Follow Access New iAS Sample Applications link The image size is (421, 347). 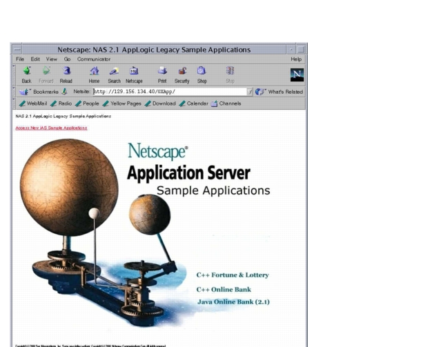click(x=51, y=128)
